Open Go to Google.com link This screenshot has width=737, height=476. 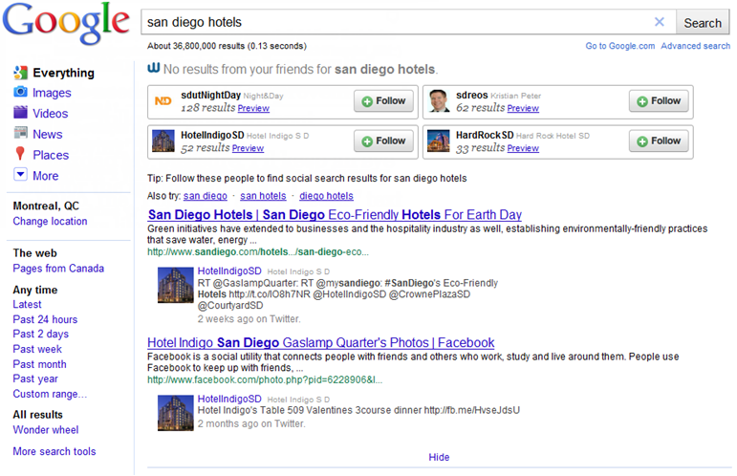[620, 46]
